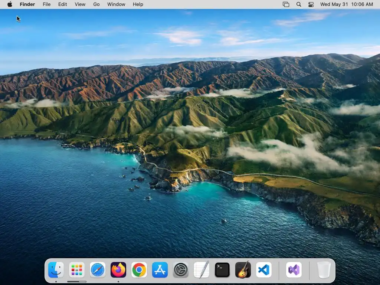Launch Safari from the Dock
This screenshot has height=285, width=380.
pyautogui.click(x=98, y=270)
